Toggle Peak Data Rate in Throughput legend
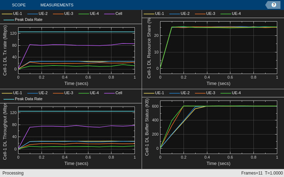This screenshot has height=177, width=284. click(23, 99)
